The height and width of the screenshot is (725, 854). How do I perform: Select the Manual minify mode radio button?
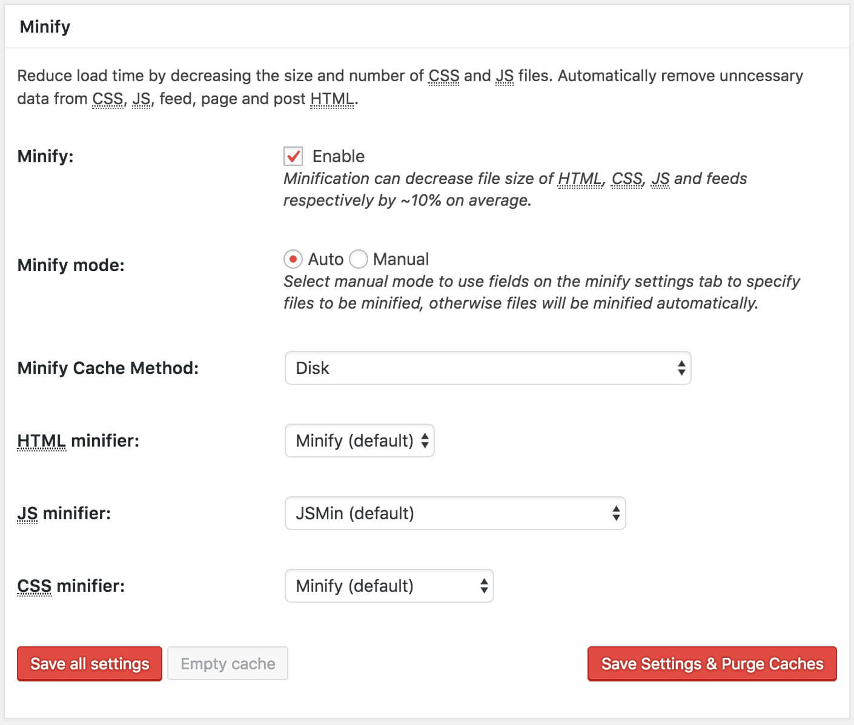coord(359,259)
